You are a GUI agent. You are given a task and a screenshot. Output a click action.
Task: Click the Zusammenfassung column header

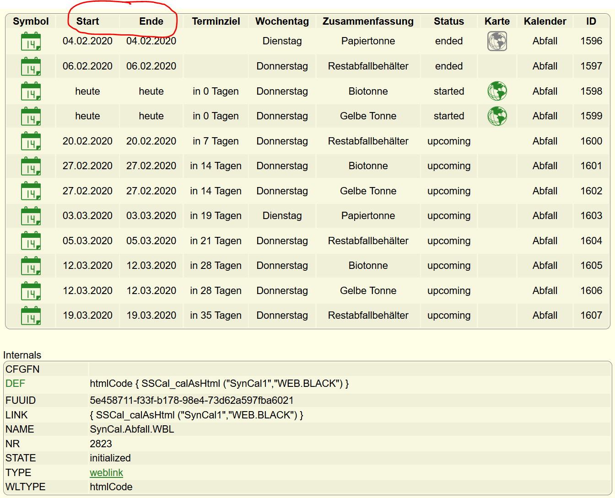pyautogui.click(x=368, y=21)
